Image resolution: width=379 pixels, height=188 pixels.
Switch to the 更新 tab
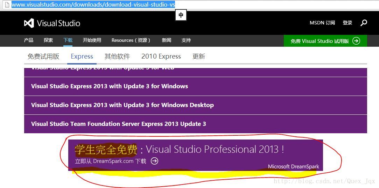click(199, 57)
